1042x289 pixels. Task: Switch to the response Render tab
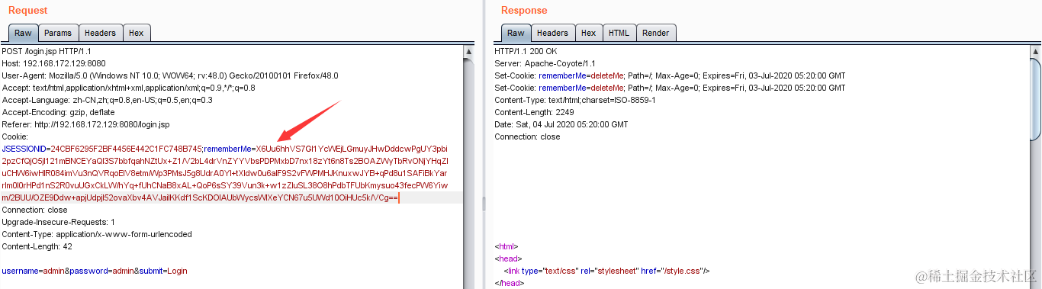click(x=655, y=33)
